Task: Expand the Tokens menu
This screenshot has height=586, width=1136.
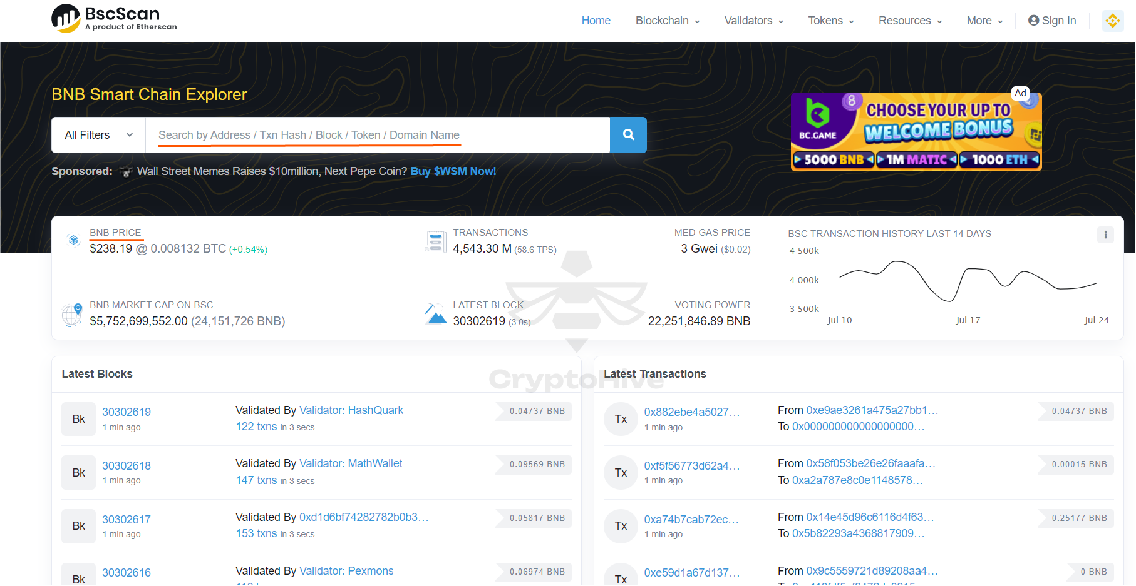Action: 831,21
